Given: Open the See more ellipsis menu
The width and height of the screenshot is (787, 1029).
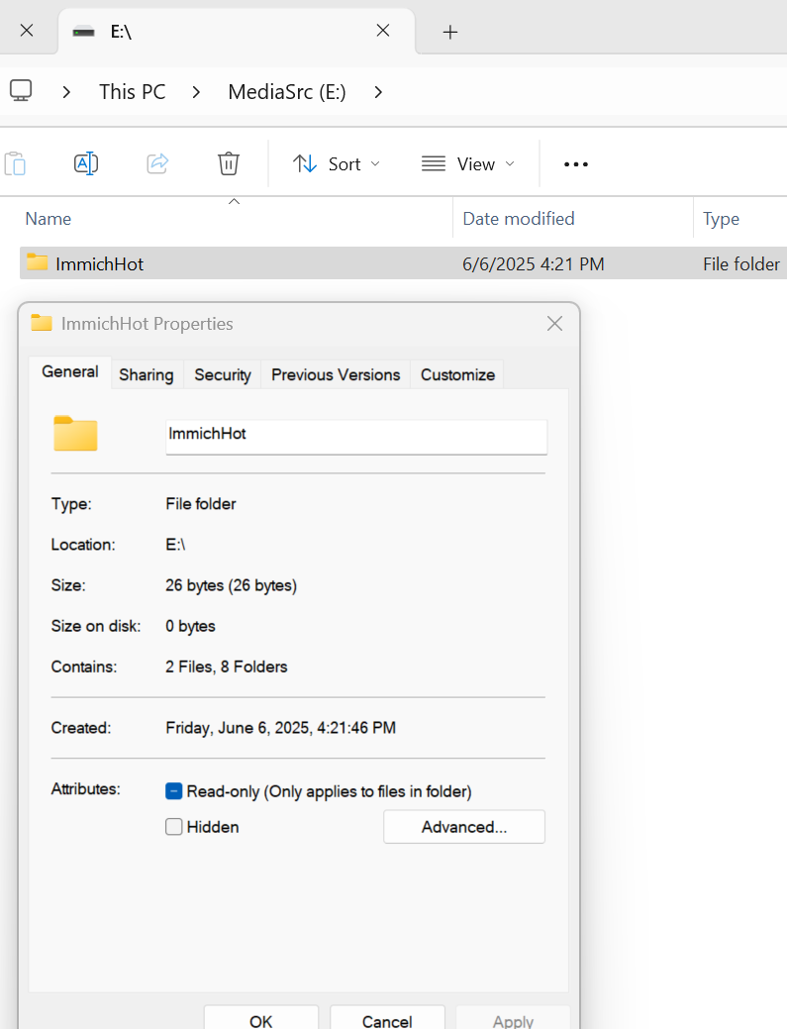Looking at the screenshot, I should [576, 164].
